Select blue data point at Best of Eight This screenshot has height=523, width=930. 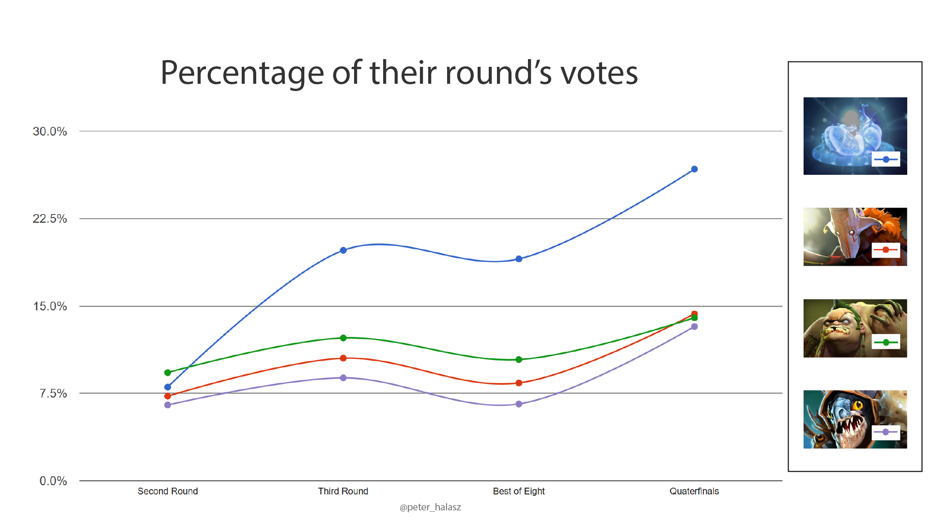(x=519, y=259)
